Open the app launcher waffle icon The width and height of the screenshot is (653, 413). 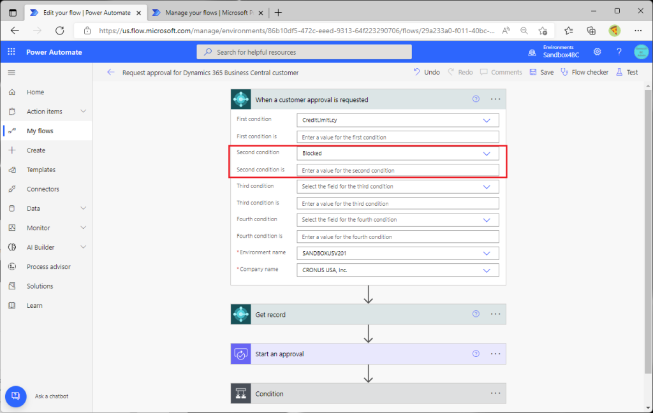[11, 52]
